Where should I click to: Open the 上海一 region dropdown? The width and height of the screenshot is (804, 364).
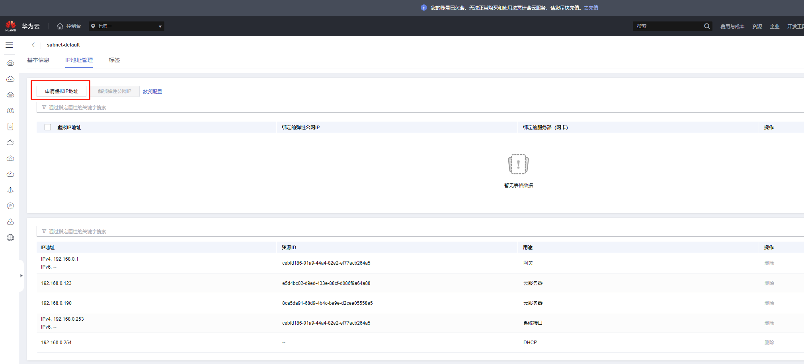127,26
